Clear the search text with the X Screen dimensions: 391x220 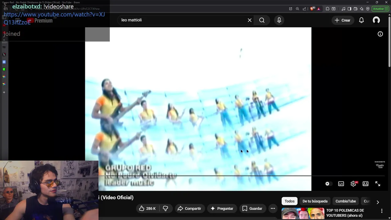point(250,20)
